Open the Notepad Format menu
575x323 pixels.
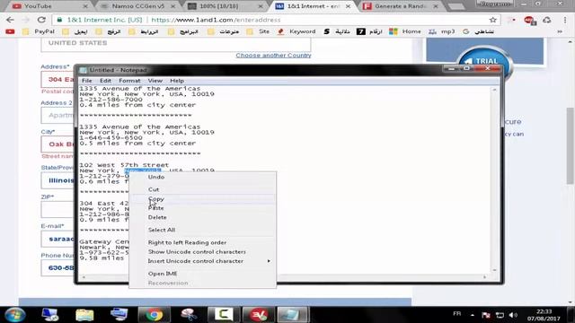129,81
